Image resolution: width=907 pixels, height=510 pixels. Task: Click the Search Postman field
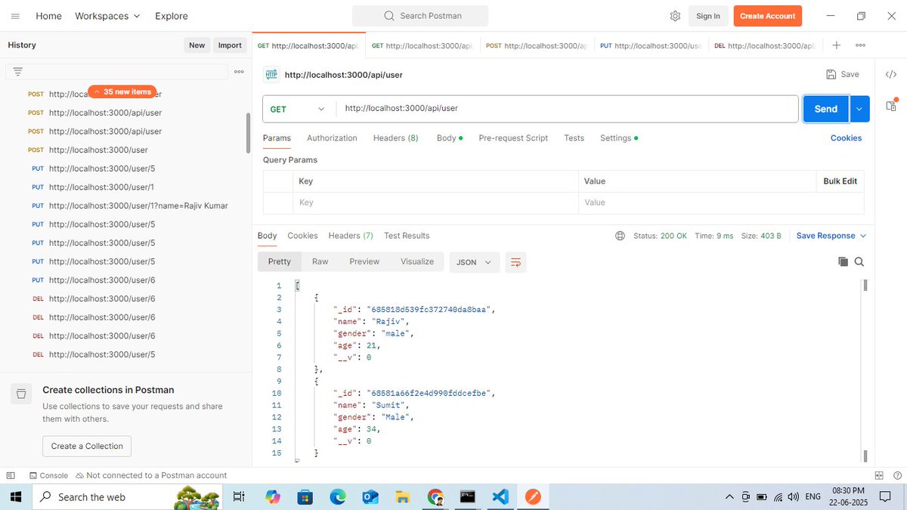coord(420,16)
